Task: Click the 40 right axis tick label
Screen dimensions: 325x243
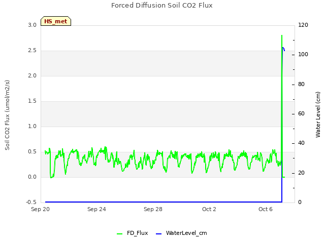Action: 301,143
